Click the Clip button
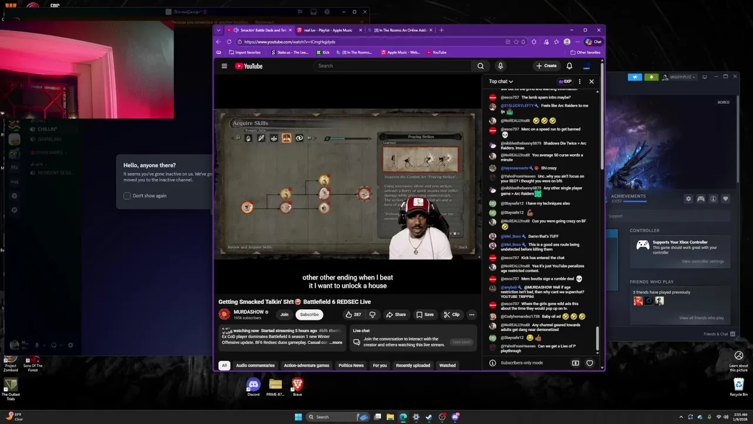The width and height of the screenshot is (753, 424). coord(452,314)
